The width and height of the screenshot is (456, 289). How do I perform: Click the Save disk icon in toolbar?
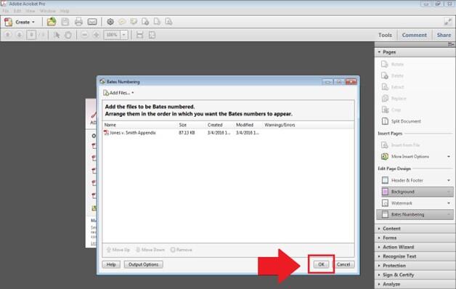click(65, 22)
